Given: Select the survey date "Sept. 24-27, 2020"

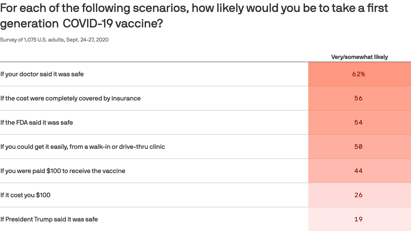Looking at the screenshot, I should 91,40.
